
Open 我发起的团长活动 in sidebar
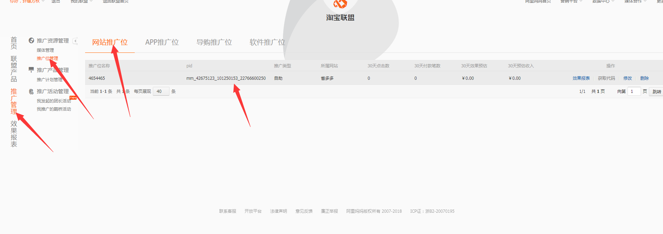coord(54,101)
